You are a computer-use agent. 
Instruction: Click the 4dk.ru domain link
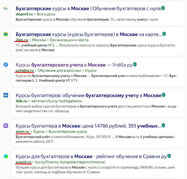click(22, 101)
